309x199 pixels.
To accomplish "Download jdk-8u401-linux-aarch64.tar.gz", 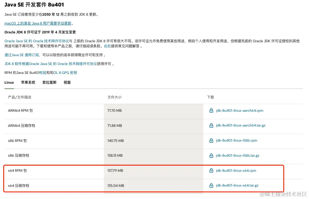I will (x=241, y=125).
